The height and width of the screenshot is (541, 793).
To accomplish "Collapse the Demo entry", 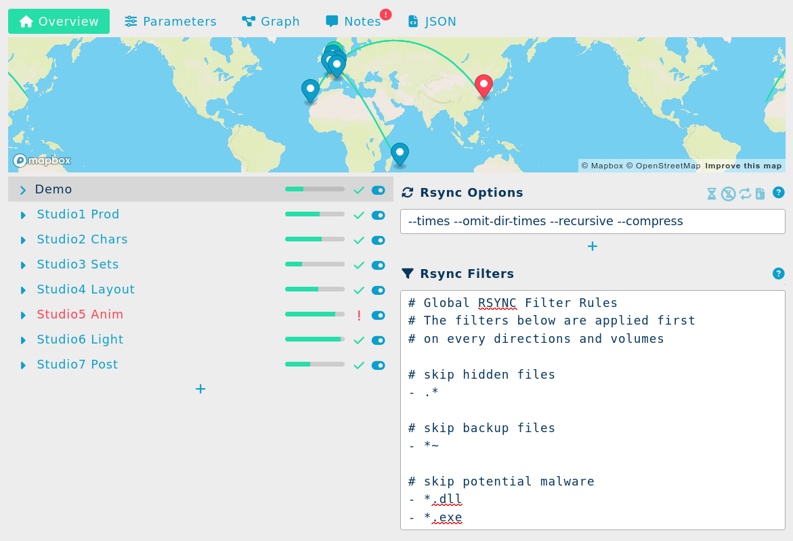I will [x=22, y=190].
